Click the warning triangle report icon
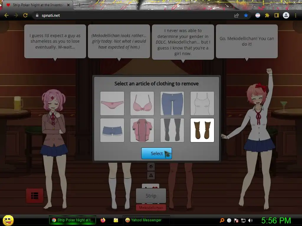Screen dimensions: 302x226 pyautogui.click(x=151, y=175)
